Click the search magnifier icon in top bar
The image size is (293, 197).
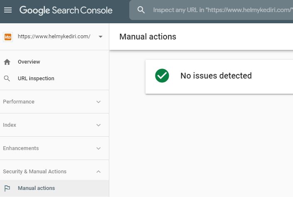click(x=141, y=10)
